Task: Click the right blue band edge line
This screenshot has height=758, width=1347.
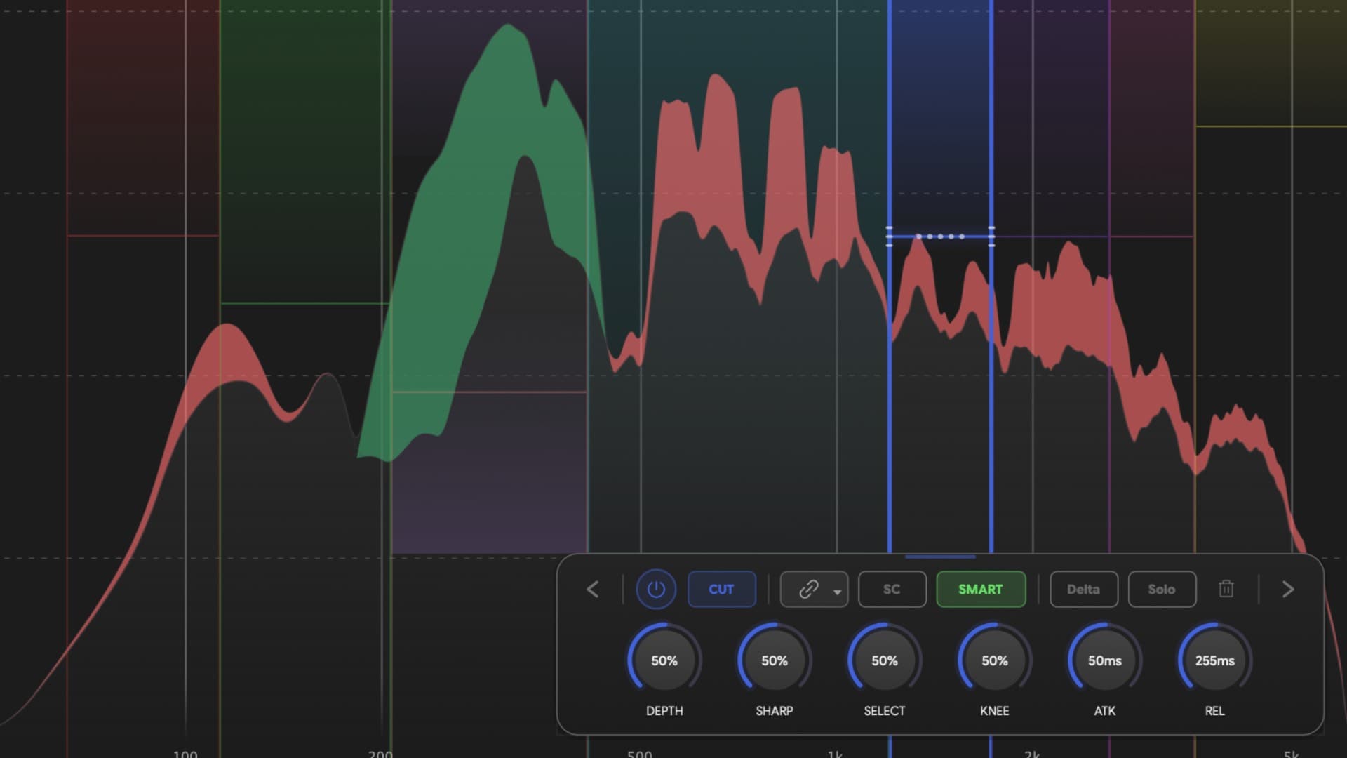Action: pyautogui.click(x=991, y=351)
